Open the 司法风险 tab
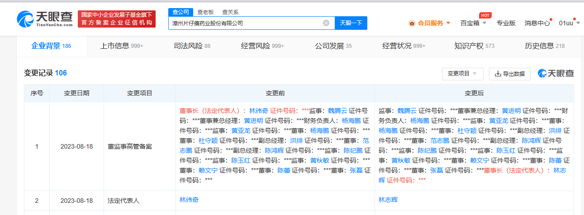Screen dimensions: 584x215 (x=192, y=46)
